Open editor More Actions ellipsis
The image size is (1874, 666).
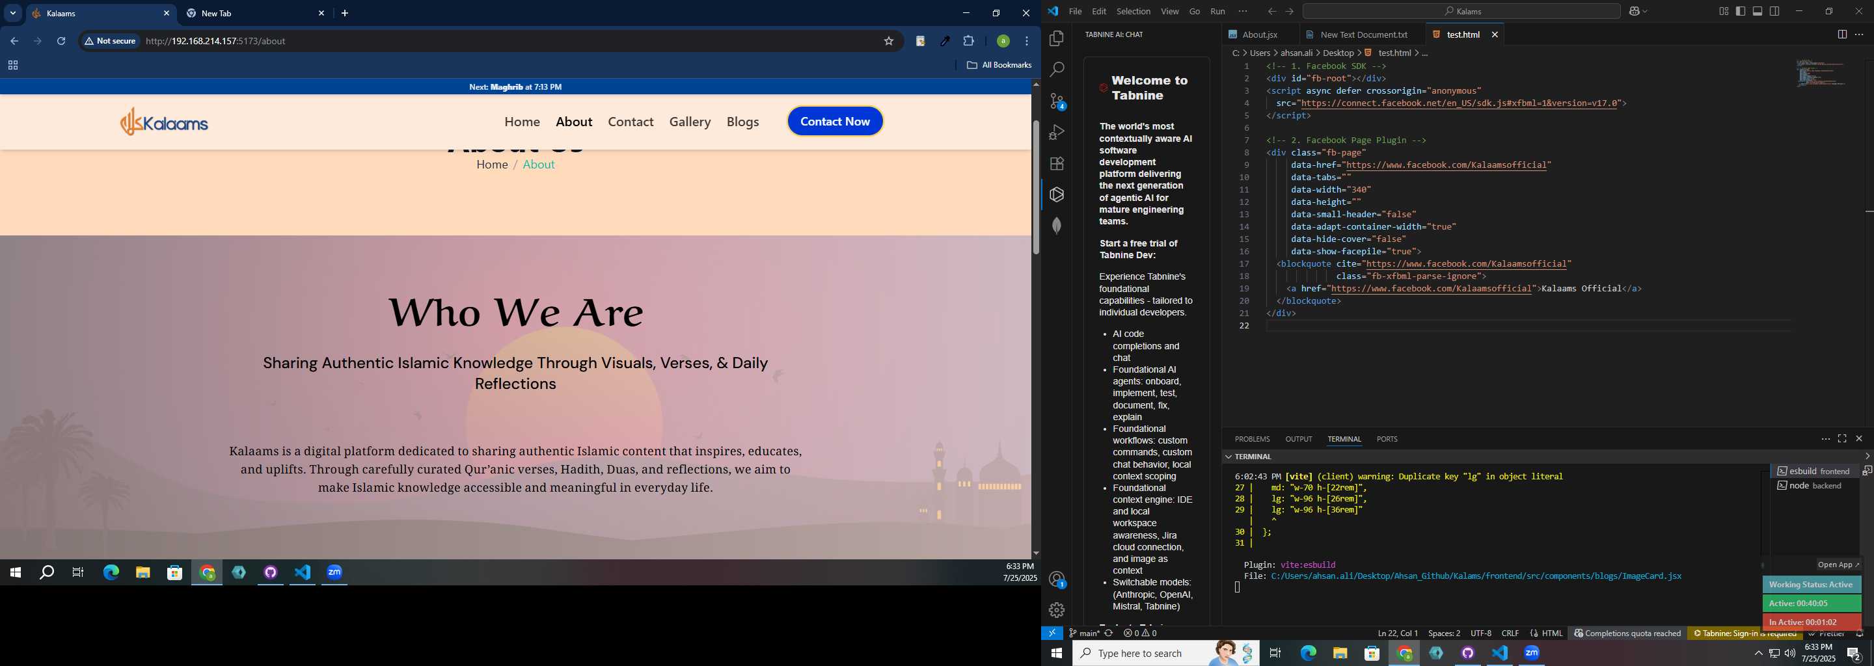pyautogui.click(x=1859, y=35)
